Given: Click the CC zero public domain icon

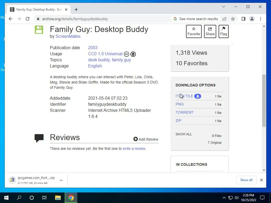Looking at the screenshot, I should point(133,54).
